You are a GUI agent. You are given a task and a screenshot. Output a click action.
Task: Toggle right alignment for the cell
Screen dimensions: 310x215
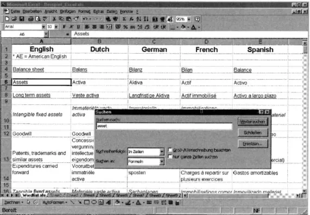pos(102,27)
